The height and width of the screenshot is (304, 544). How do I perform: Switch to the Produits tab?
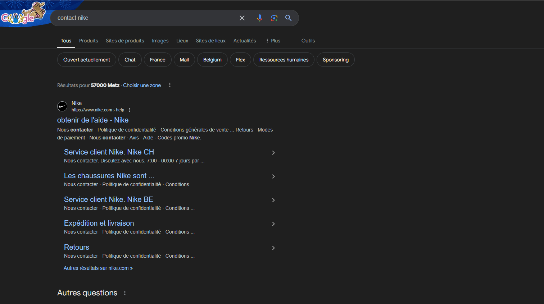(x=89, y=41)
